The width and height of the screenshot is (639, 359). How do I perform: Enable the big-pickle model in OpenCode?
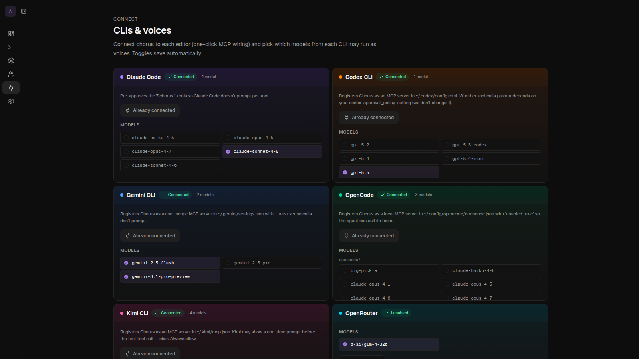pyautogui.click(x=389, y=270)
